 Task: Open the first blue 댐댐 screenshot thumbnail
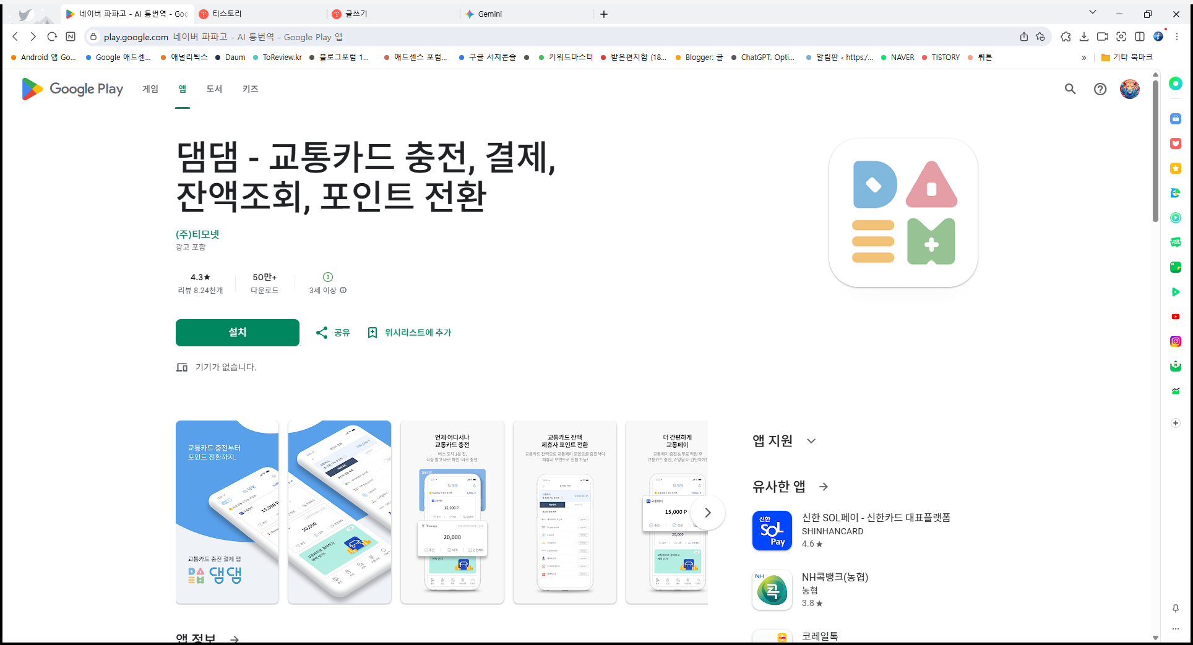(227, 512)
